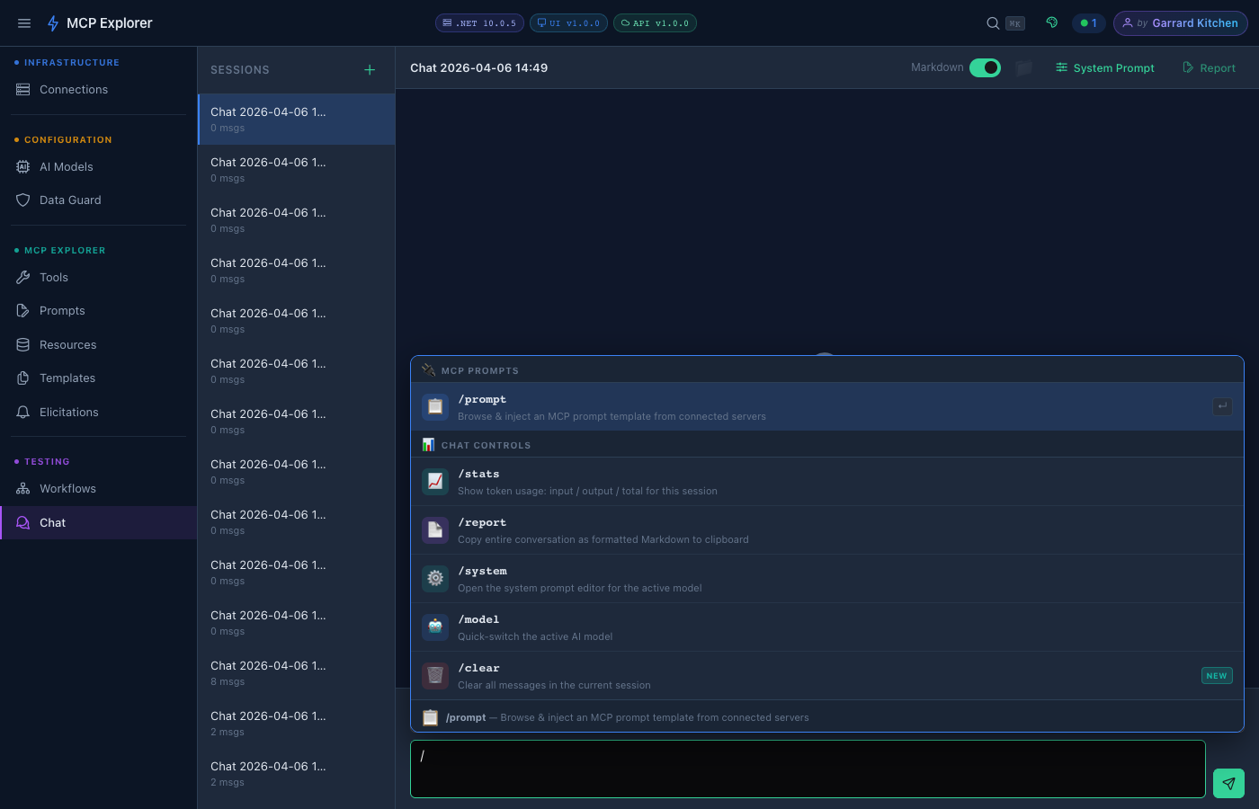Screen dimensions: 1259x809
Task: Click the theme palette icon in the header
Action: [1051, 22]
